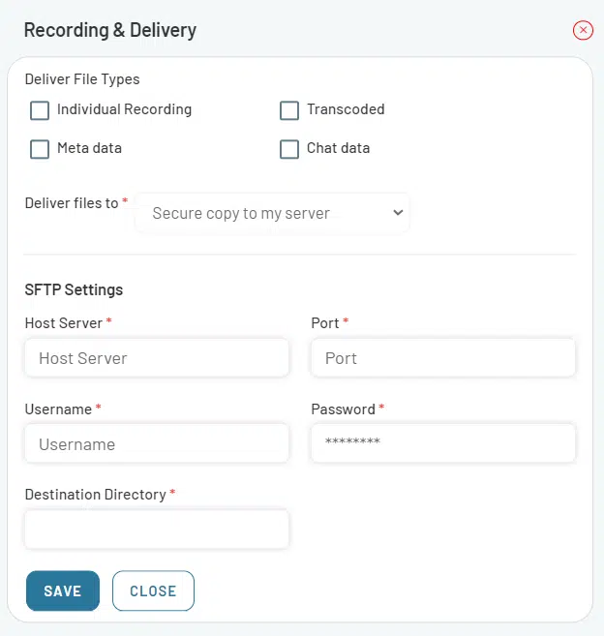
Task: Enable the Individual Recording checkbox
Action: (40, 110)
